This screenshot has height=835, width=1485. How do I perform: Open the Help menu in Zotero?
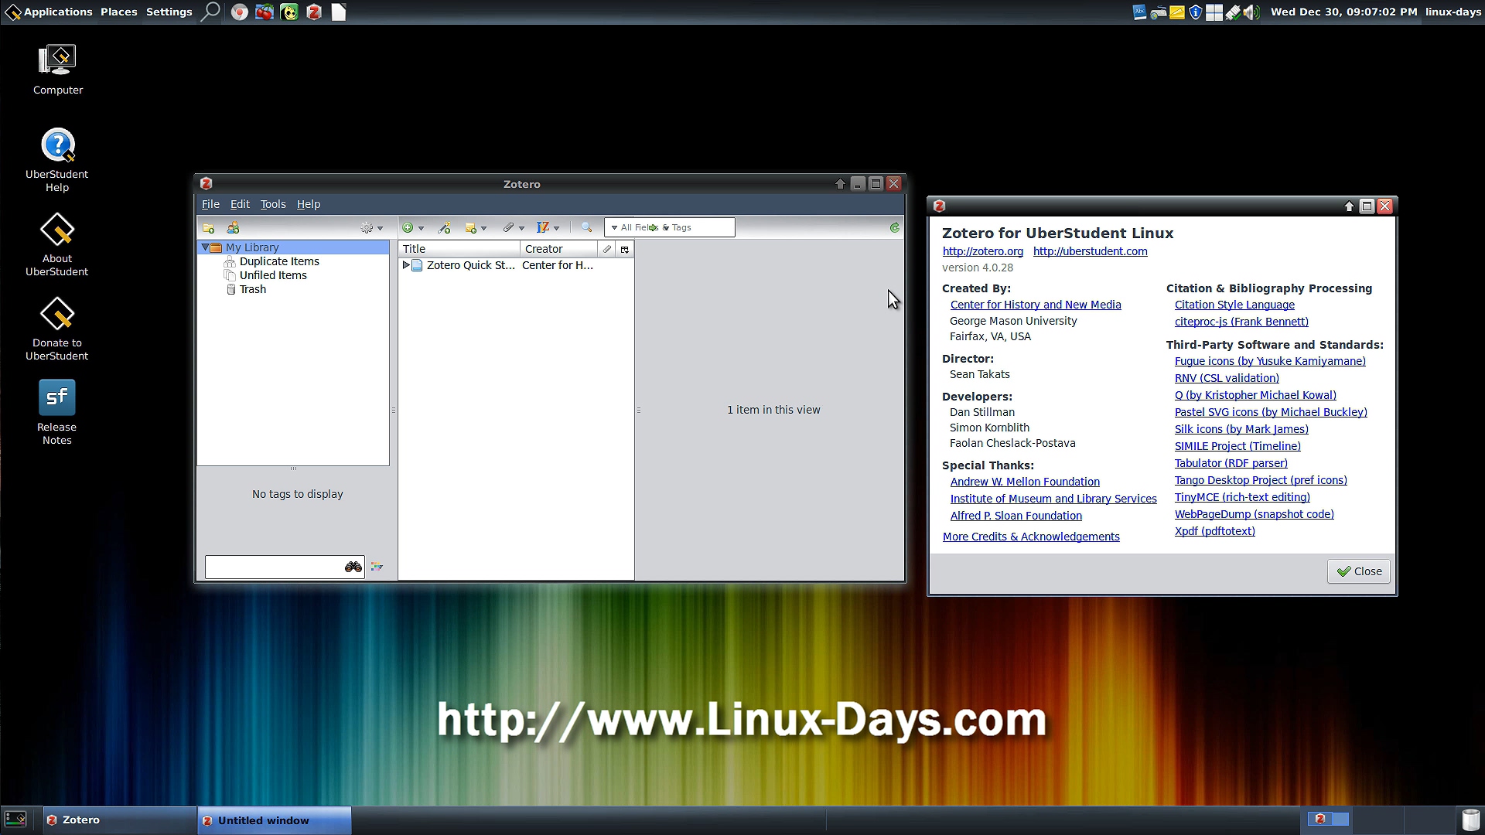click(309, 204)
